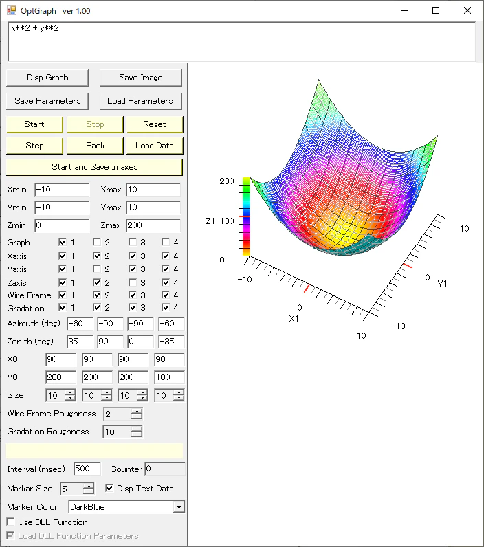Decrease Size value for graph 2
The image size is (484, 547).
click(x=107, y=398)
